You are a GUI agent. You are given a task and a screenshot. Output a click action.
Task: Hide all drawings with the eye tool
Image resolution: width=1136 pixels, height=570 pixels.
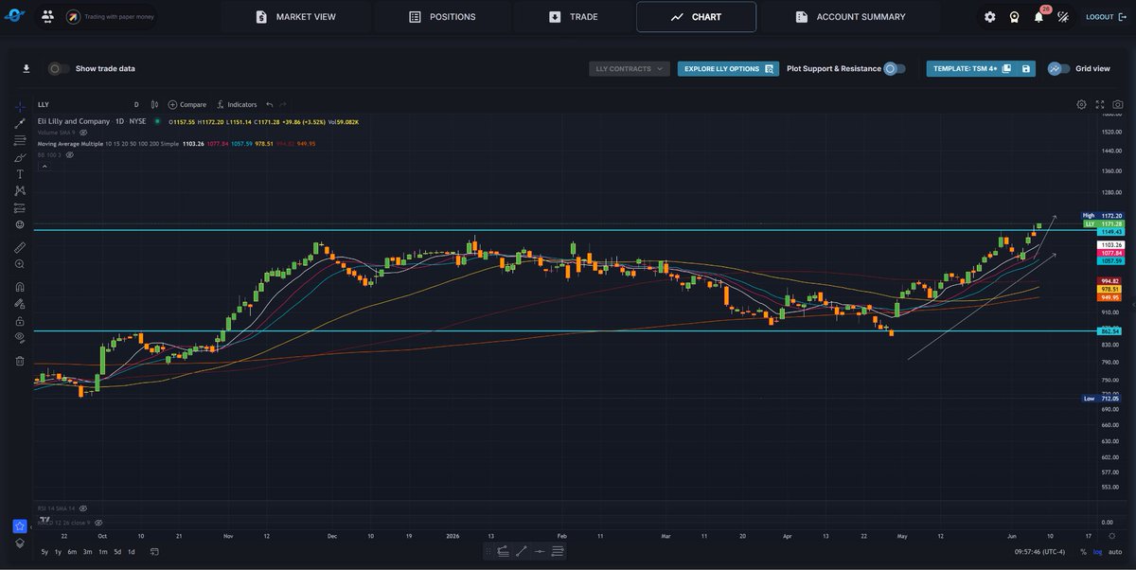(20, 337)
